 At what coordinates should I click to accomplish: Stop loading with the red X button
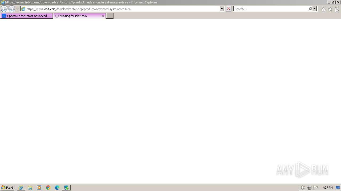point(229,9)
